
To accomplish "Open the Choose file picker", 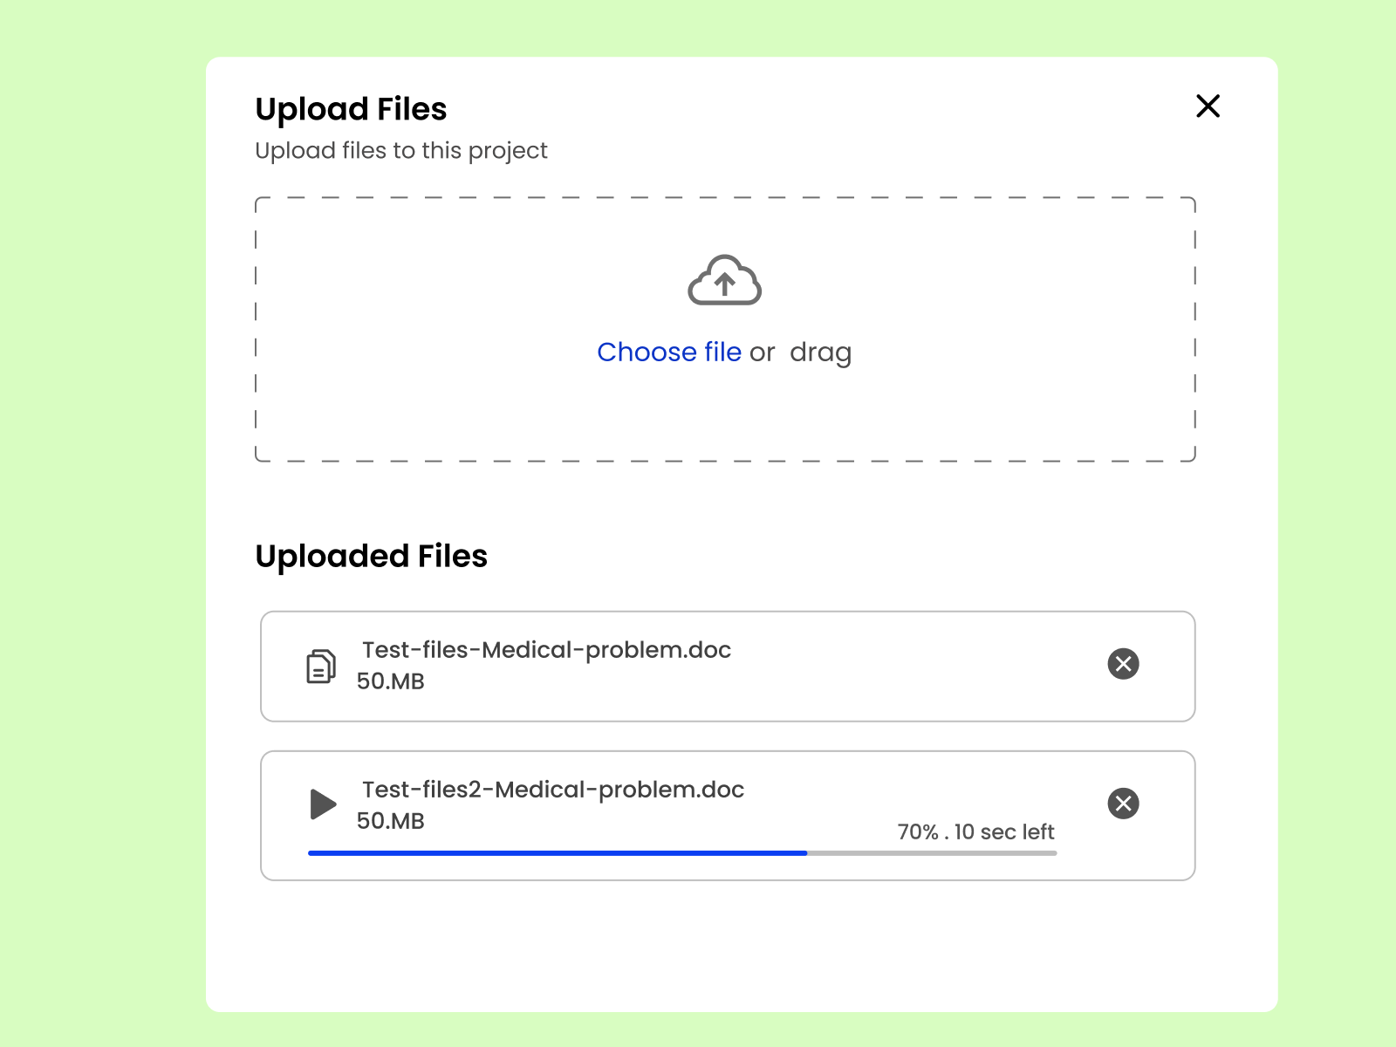I will 669,352.
